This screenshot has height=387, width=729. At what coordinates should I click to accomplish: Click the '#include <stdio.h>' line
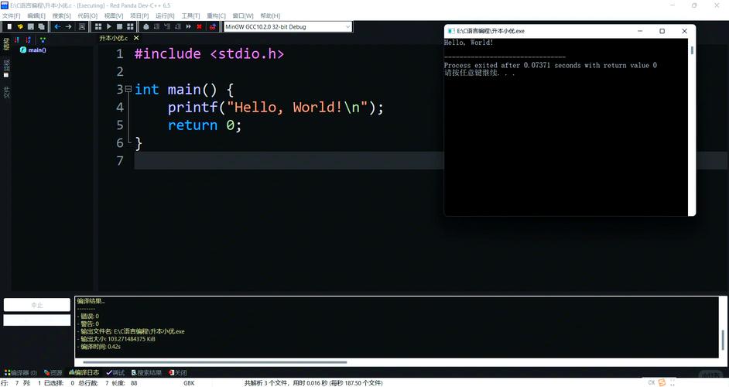[209, 54]
